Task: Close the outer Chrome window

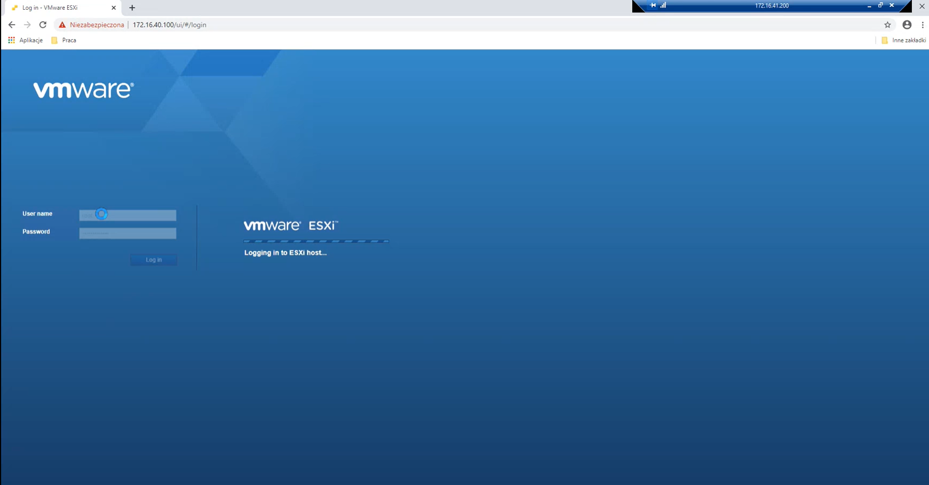Action: pyautogui.click(x=922, y=6)
